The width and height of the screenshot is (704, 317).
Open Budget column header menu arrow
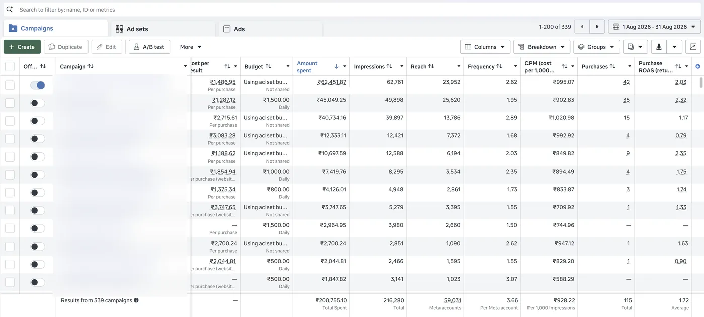[288, 66]
